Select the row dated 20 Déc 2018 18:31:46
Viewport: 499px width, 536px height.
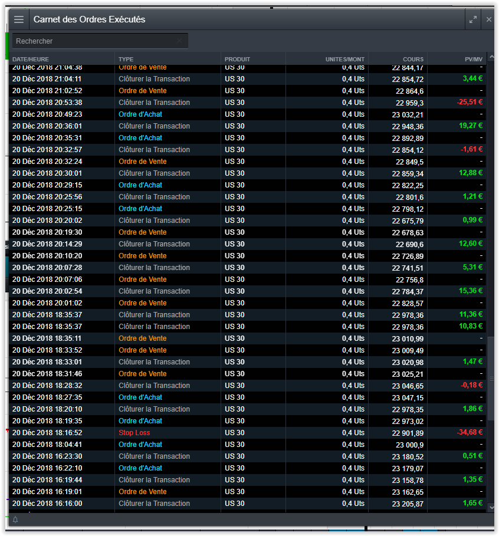pos(247,374)
